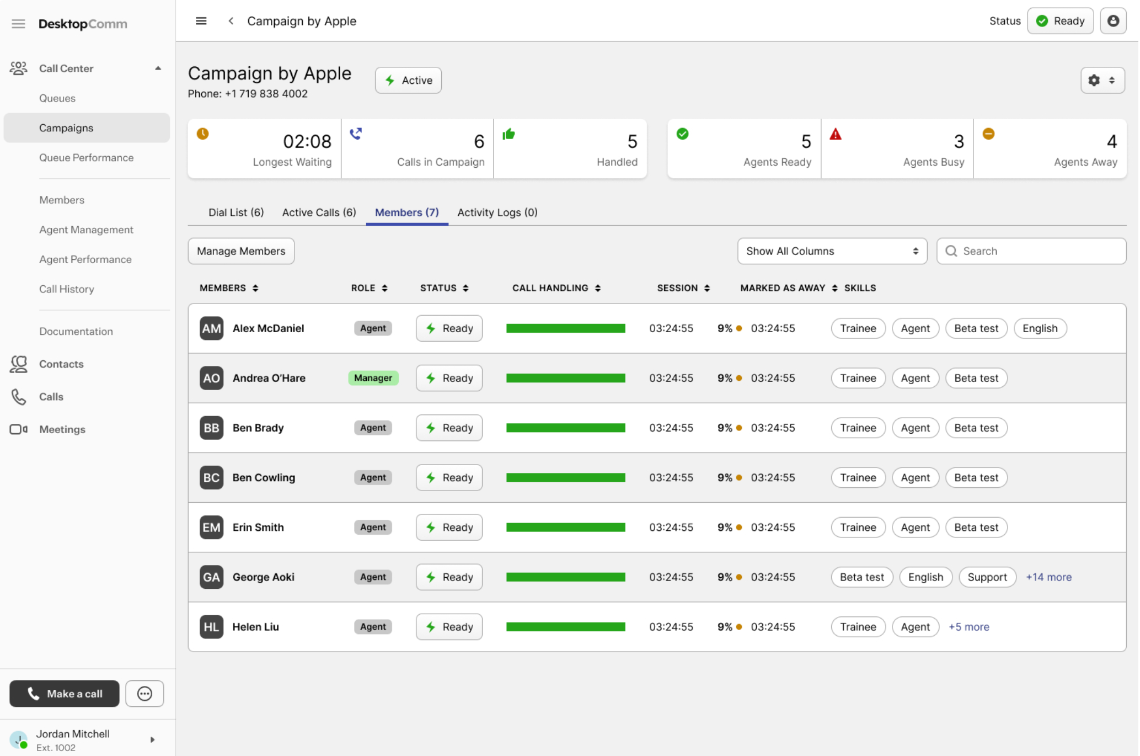This screenshot has height=756, width=1140.
Task: Click the Meetings camera icon
Action: point(19,429)
